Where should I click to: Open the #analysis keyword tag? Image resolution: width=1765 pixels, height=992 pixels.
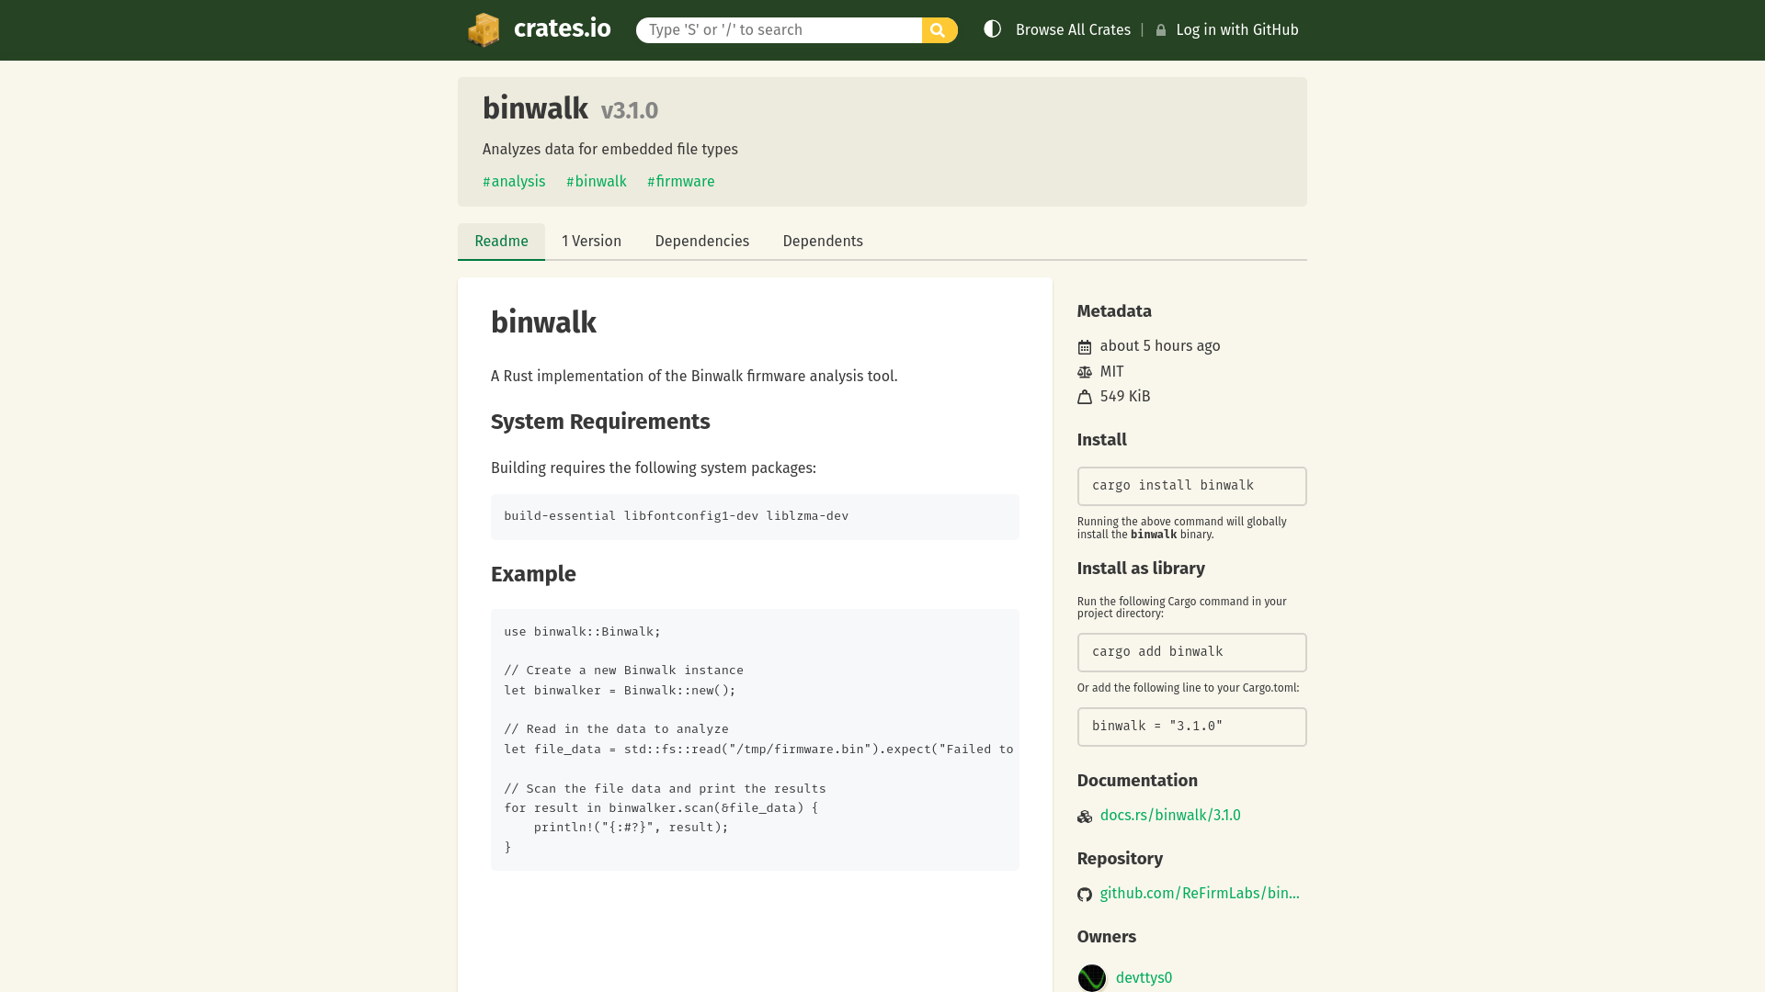pos(514,182)
